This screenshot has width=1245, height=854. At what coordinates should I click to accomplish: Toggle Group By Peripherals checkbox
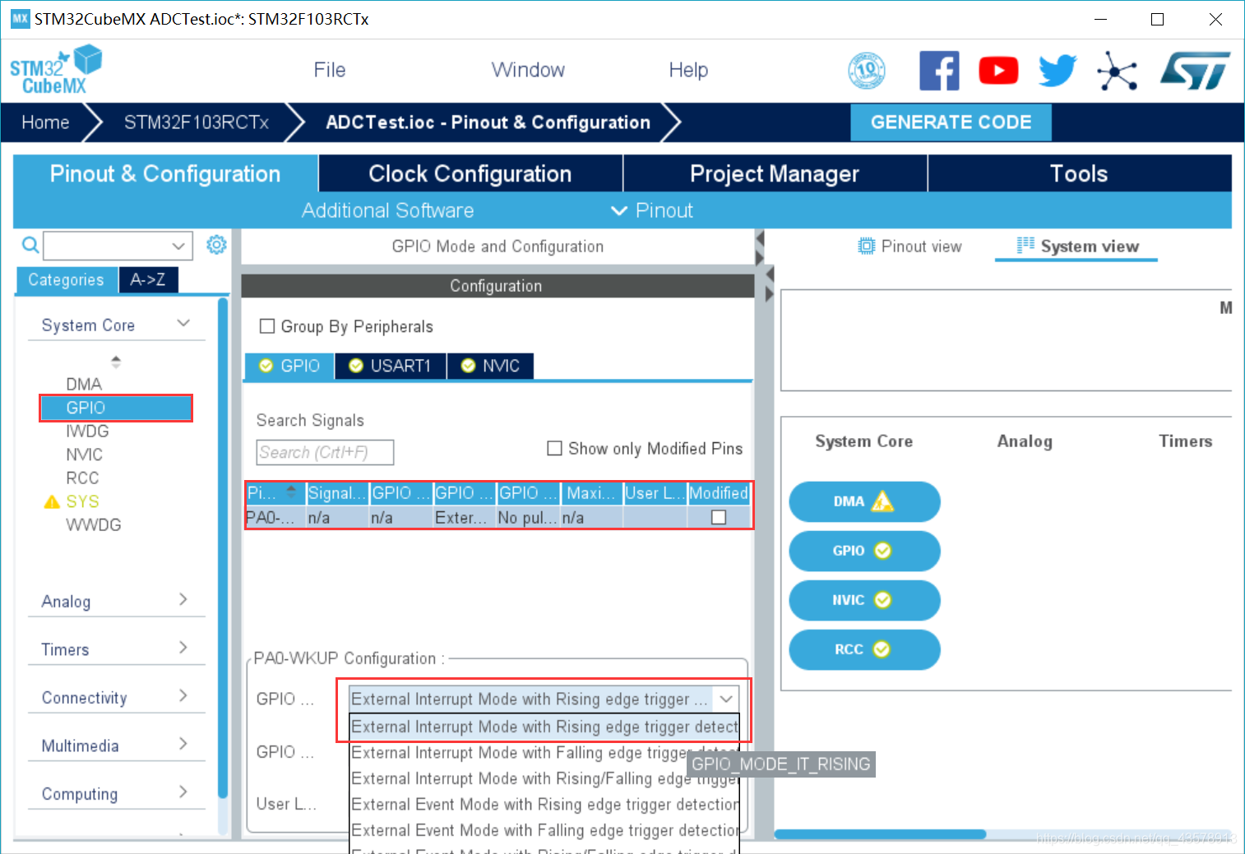[x=267, y=326]
